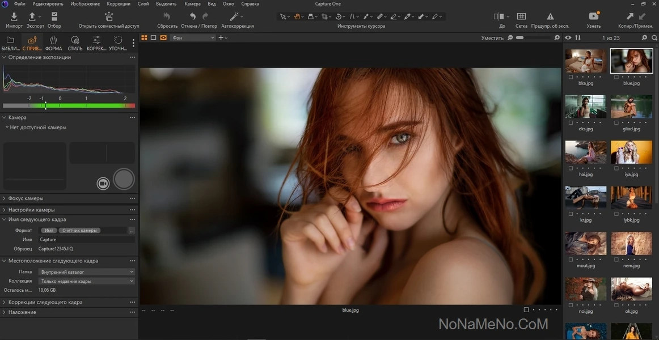Open the Камера menu
The width and height of the screenshot is (659, 340).
pyautogui.click(x=192, y=4)
